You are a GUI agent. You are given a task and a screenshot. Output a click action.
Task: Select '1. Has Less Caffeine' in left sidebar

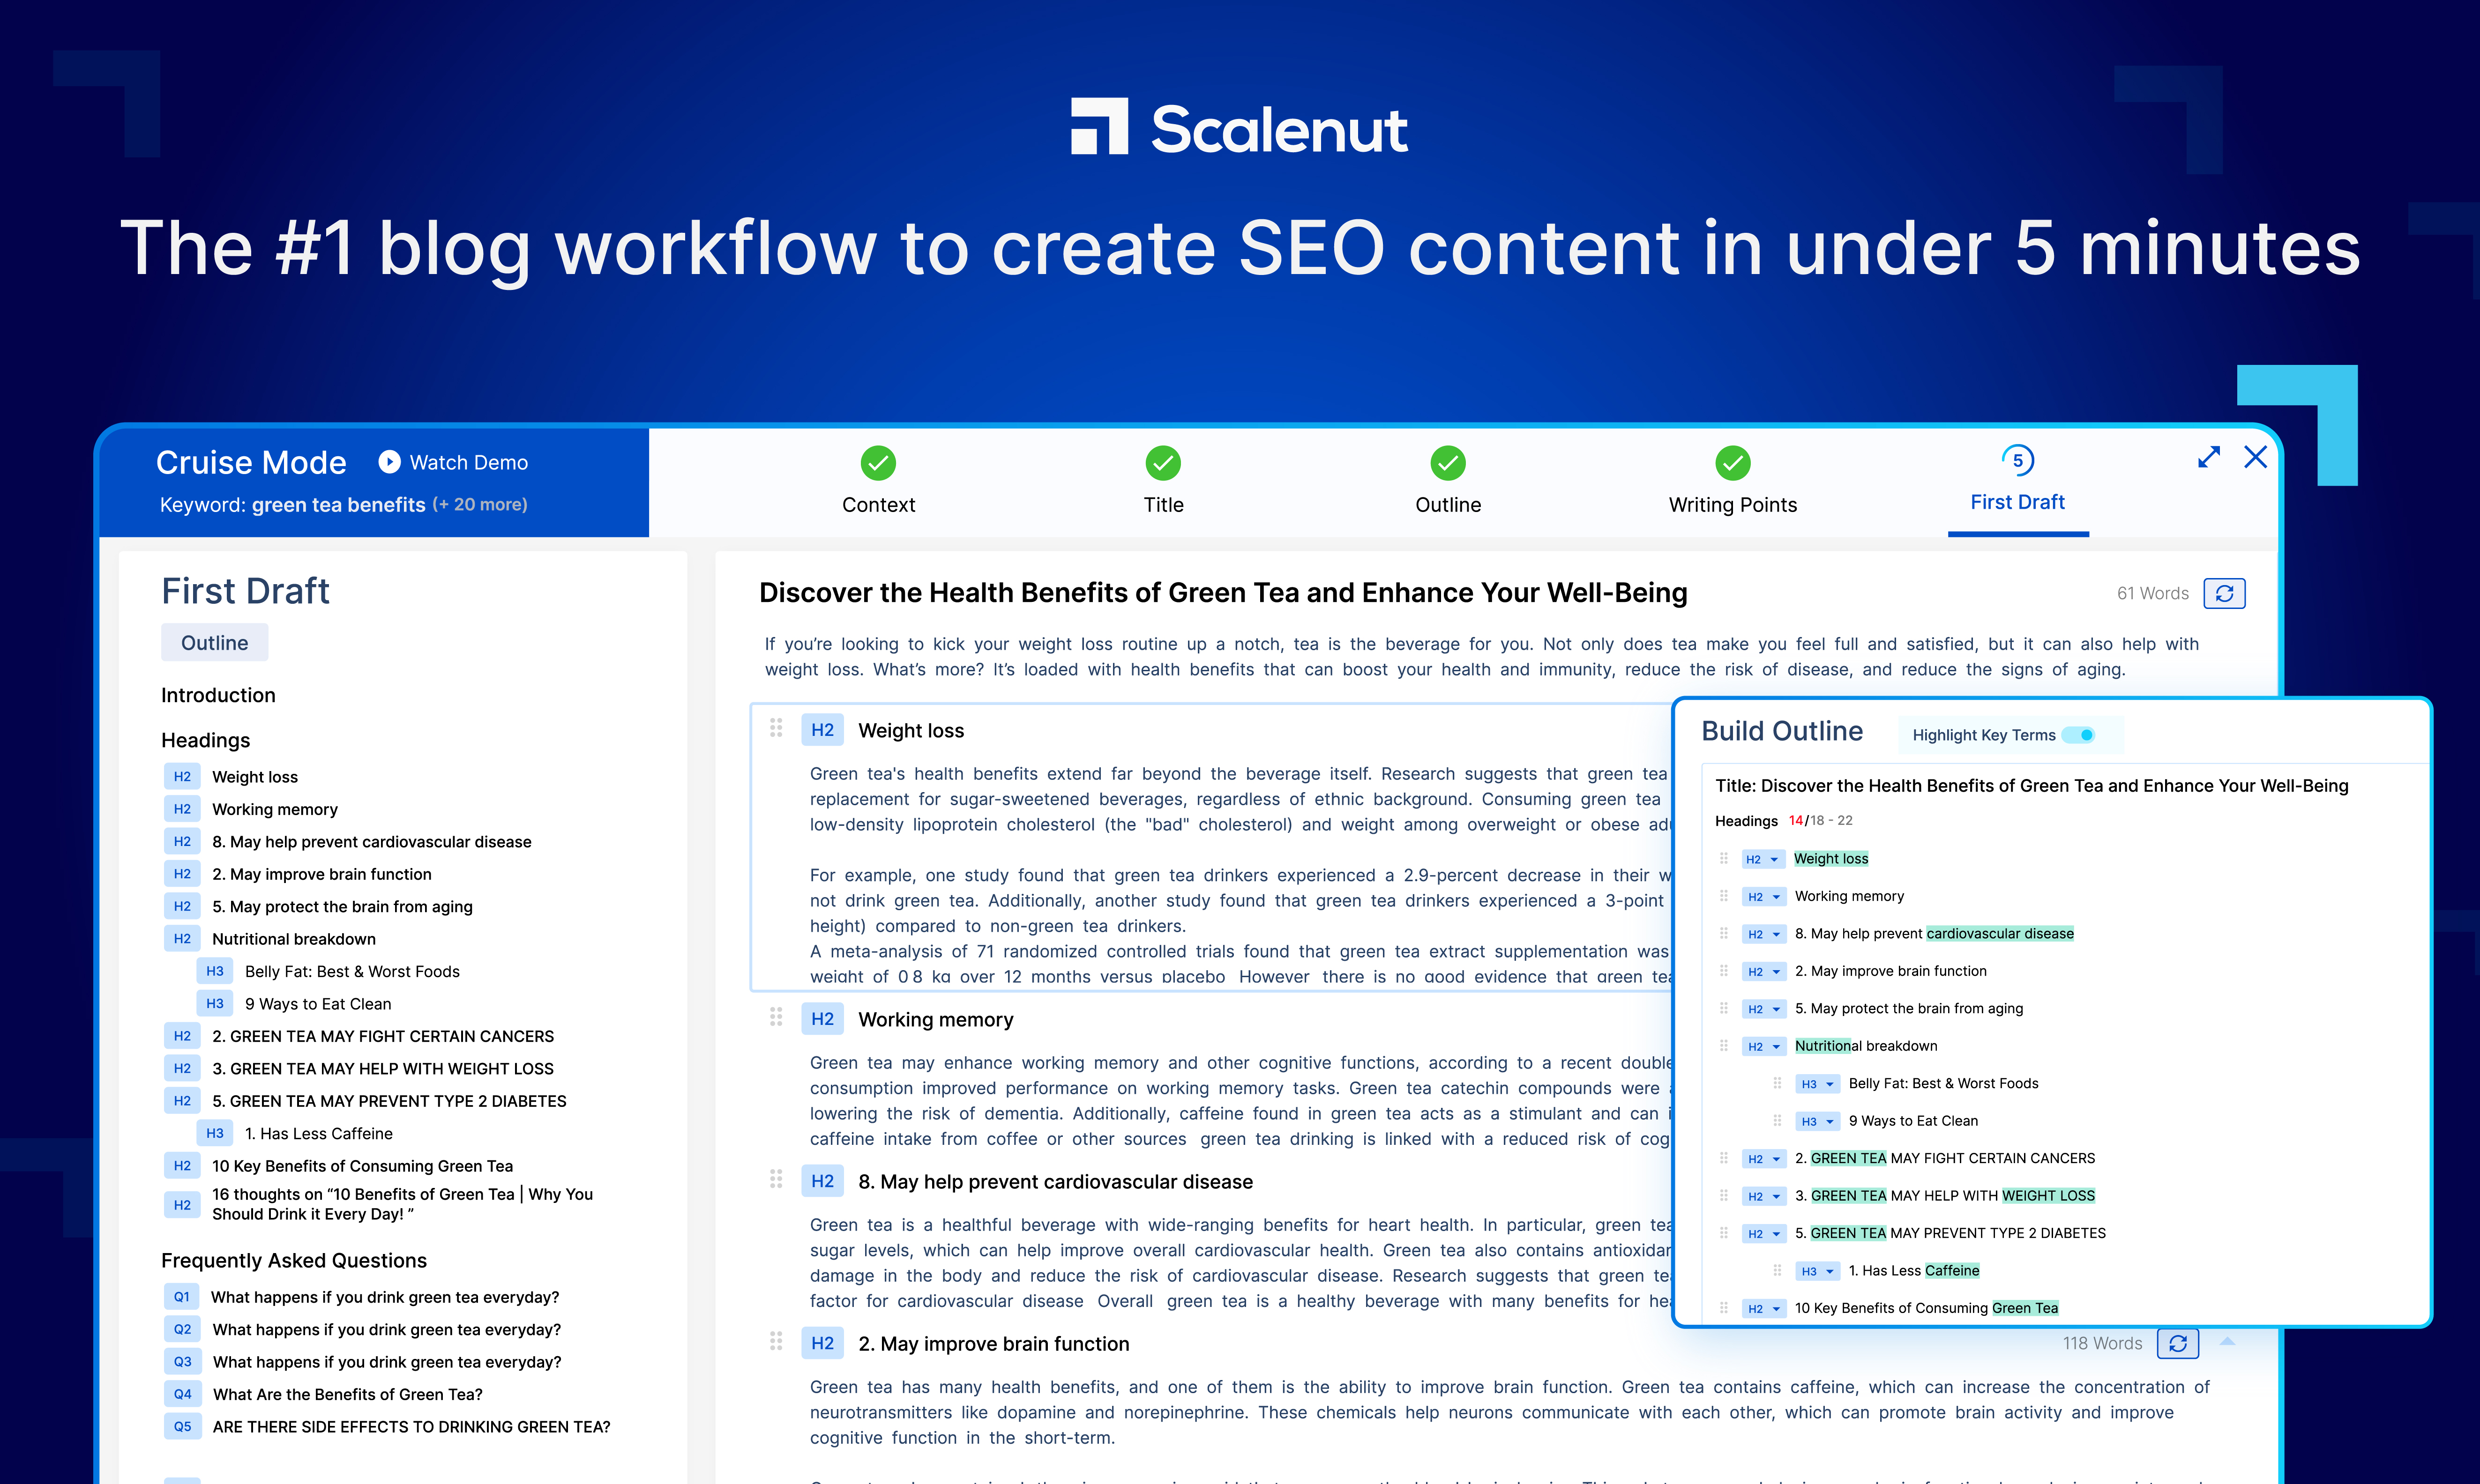[318, 1134]
